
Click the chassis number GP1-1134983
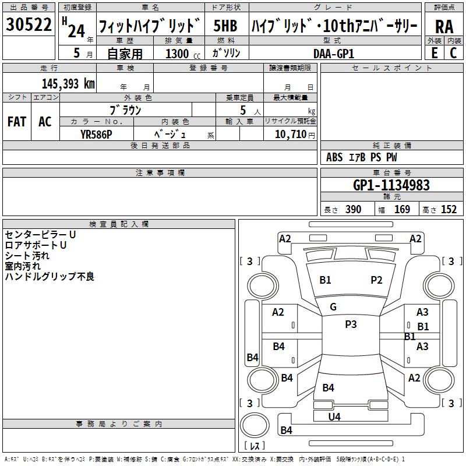point(391,185)
